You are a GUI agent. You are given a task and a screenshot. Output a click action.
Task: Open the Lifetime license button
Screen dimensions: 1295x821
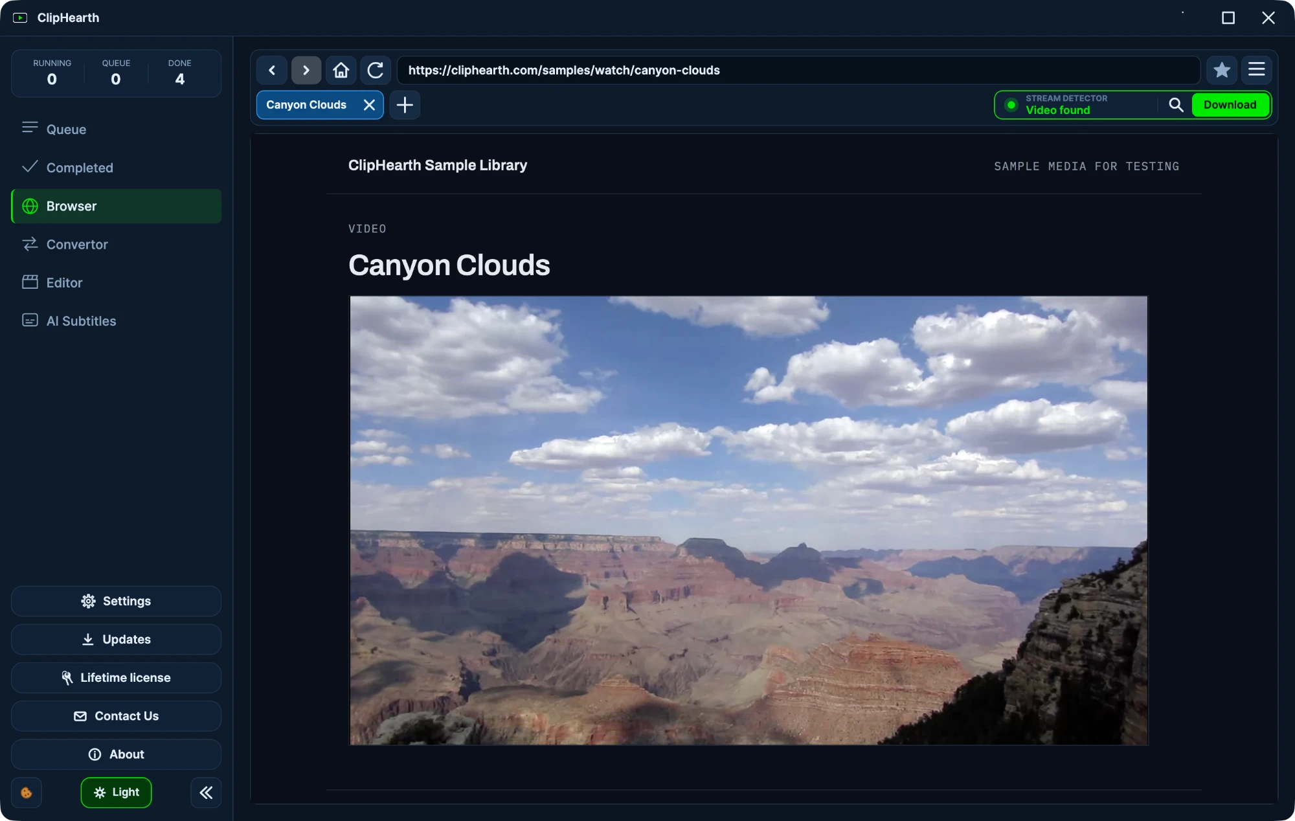pos(117,678)
